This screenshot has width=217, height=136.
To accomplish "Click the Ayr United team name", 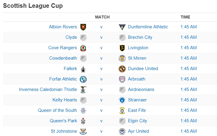I will click(x=138, y=131).
